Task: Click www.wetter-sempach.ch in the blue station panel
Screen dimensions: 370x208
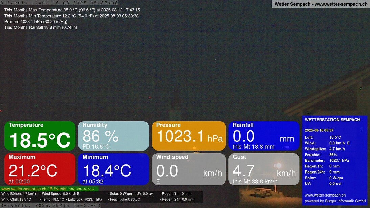Action: [325, 195]
